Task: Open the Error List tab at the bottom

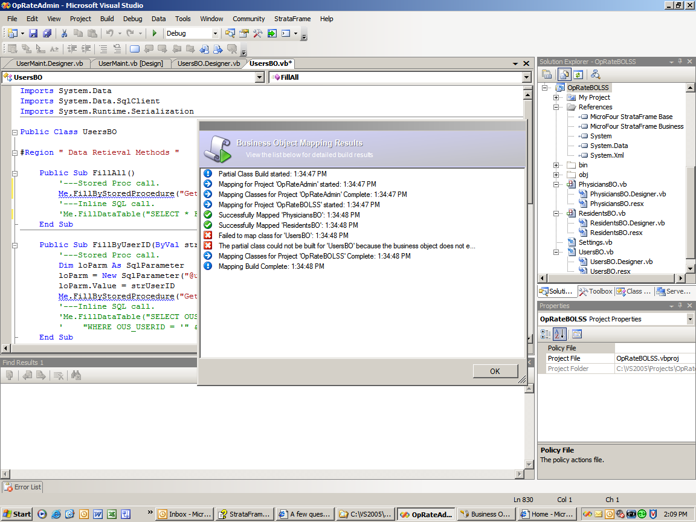Action: coord(22,487)
